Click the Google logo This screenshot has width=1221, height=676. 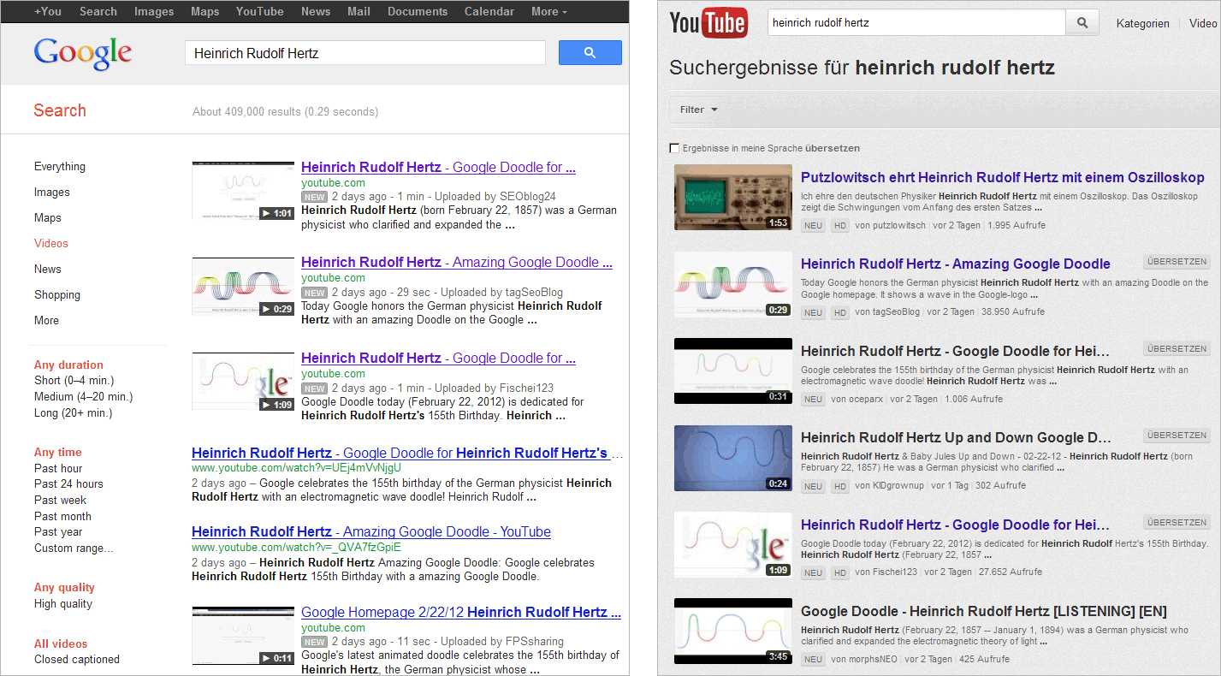83,54
